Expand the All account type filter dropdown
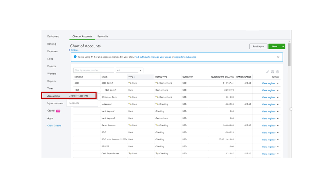This screenshot has width=334, height=188. [x=140, y=70]
